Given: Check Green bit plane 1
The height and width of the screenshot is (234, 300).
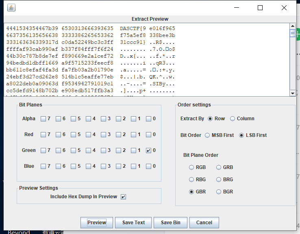Looking at the screenshot, I should [134, 151].
